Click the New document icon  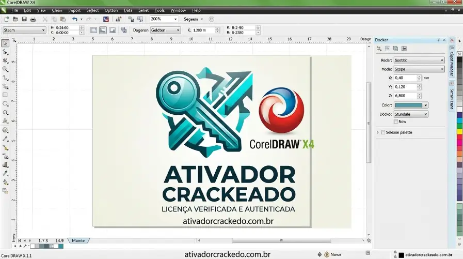click(7, 19)
